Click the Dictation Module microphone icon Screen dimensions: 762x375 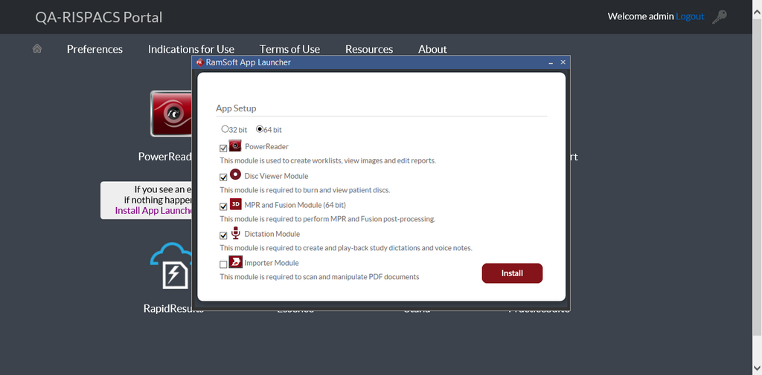235,233
